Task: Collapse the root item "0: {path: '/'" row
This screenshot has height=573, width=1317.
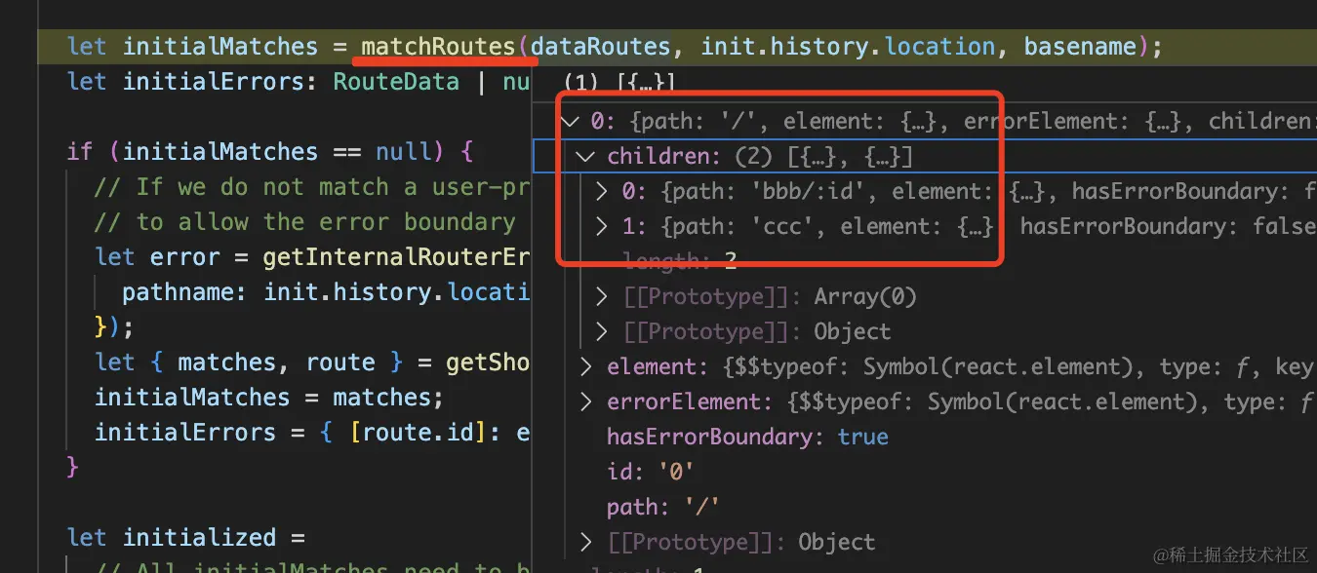Action: click(571, 122)
